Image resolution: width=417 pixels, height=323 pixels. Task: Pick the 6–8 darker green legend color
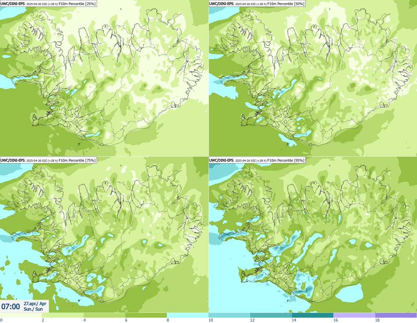(146, 315)
